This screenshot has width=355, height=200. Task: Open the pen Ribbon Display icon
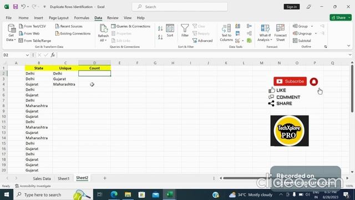tap(308, 7)
